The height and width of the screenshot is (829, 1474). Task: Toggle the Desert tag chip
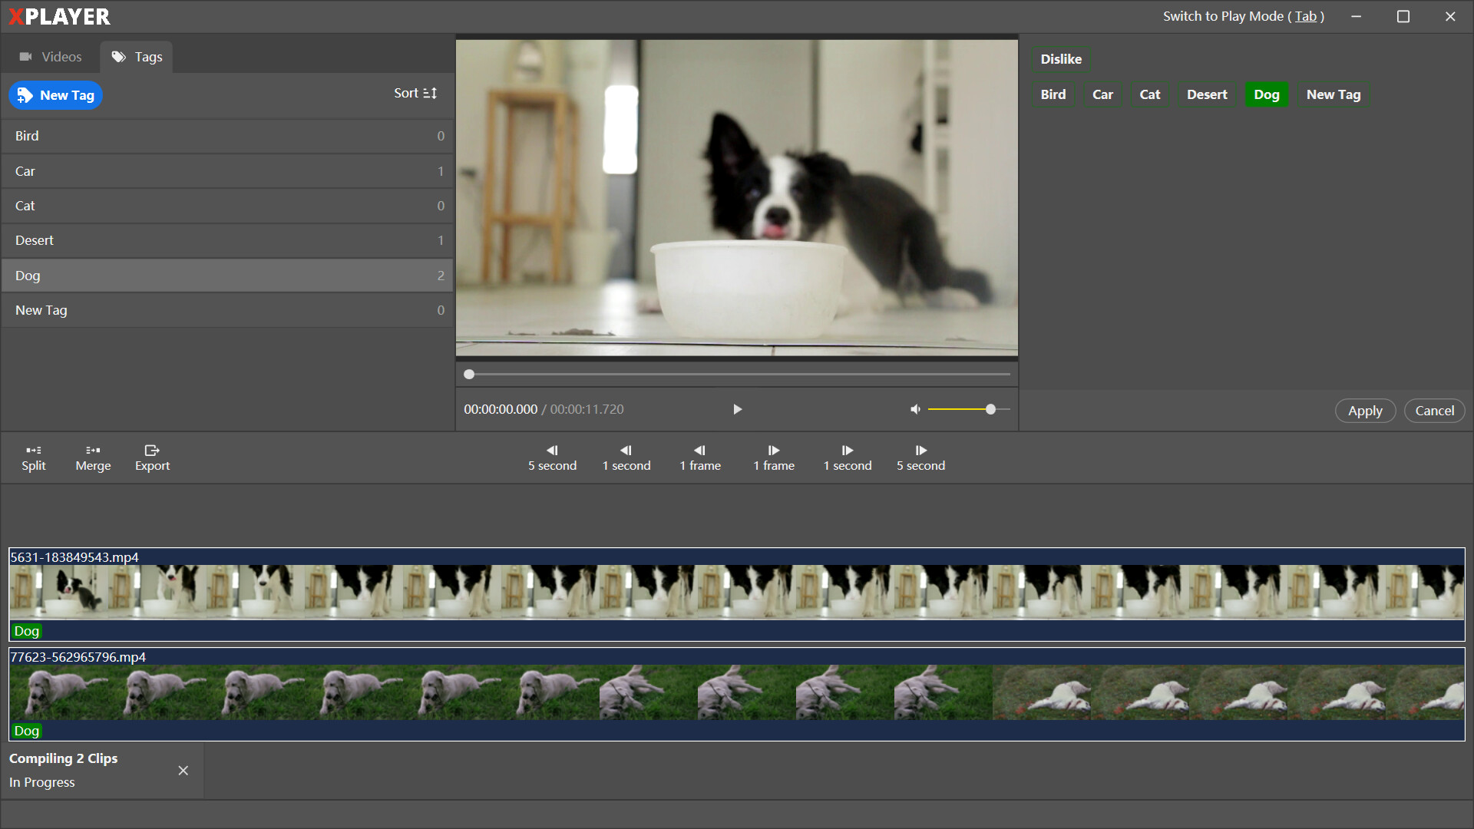1207,94
